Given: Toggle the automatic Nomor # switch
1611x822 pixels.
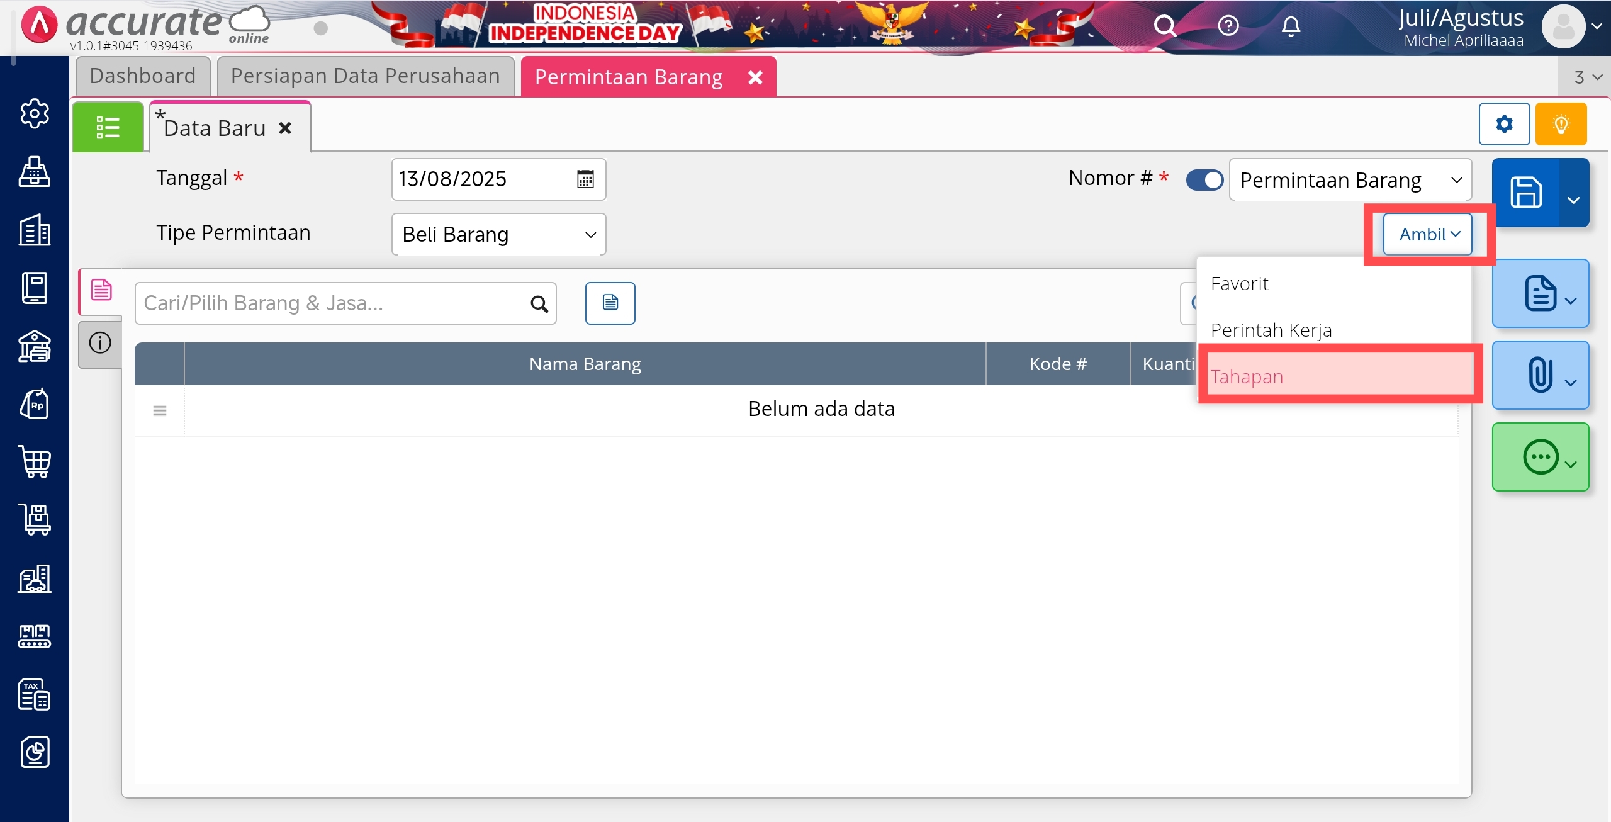Looking at the screenshot, I should 1204,180.
